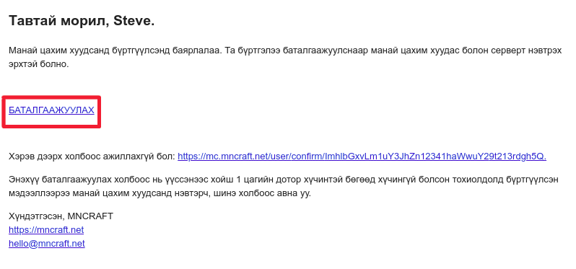Click the paragraph starting 'Манай цахим хуудсанд'
This screenshot has width=576, height=269.
(x=285, y=57)
